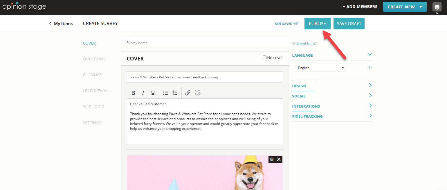Click the remove link icon
The width and height of the screenshot is (447, 190).
pos(198,93)
